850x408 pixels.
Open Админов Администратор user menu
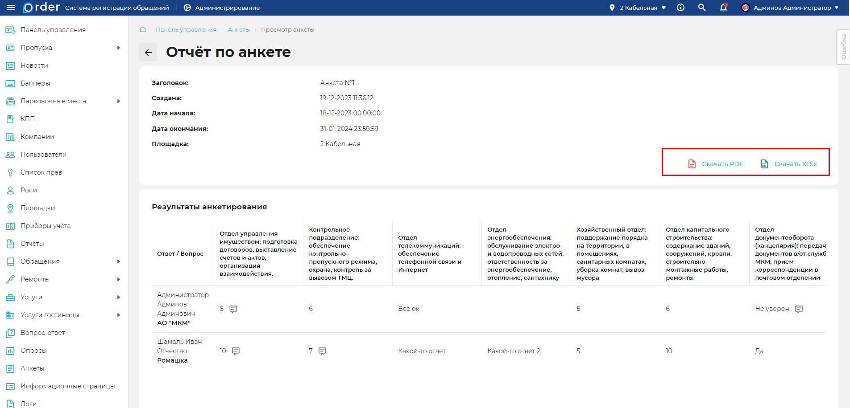790,8
